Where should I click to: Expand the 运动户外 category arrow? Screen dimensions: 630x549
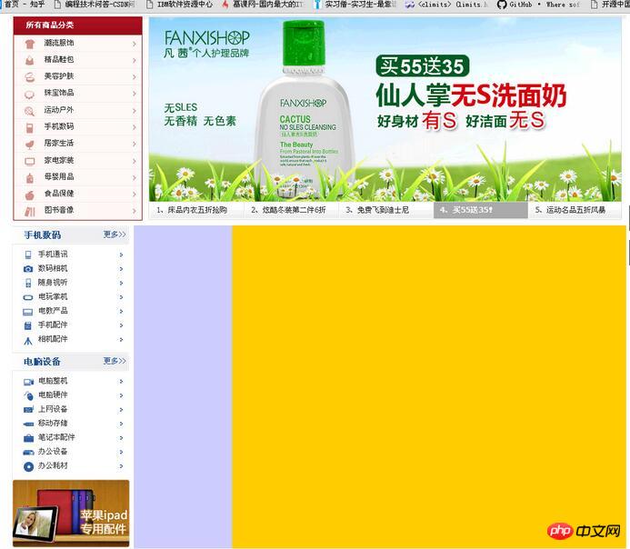[x=135, y=111]
